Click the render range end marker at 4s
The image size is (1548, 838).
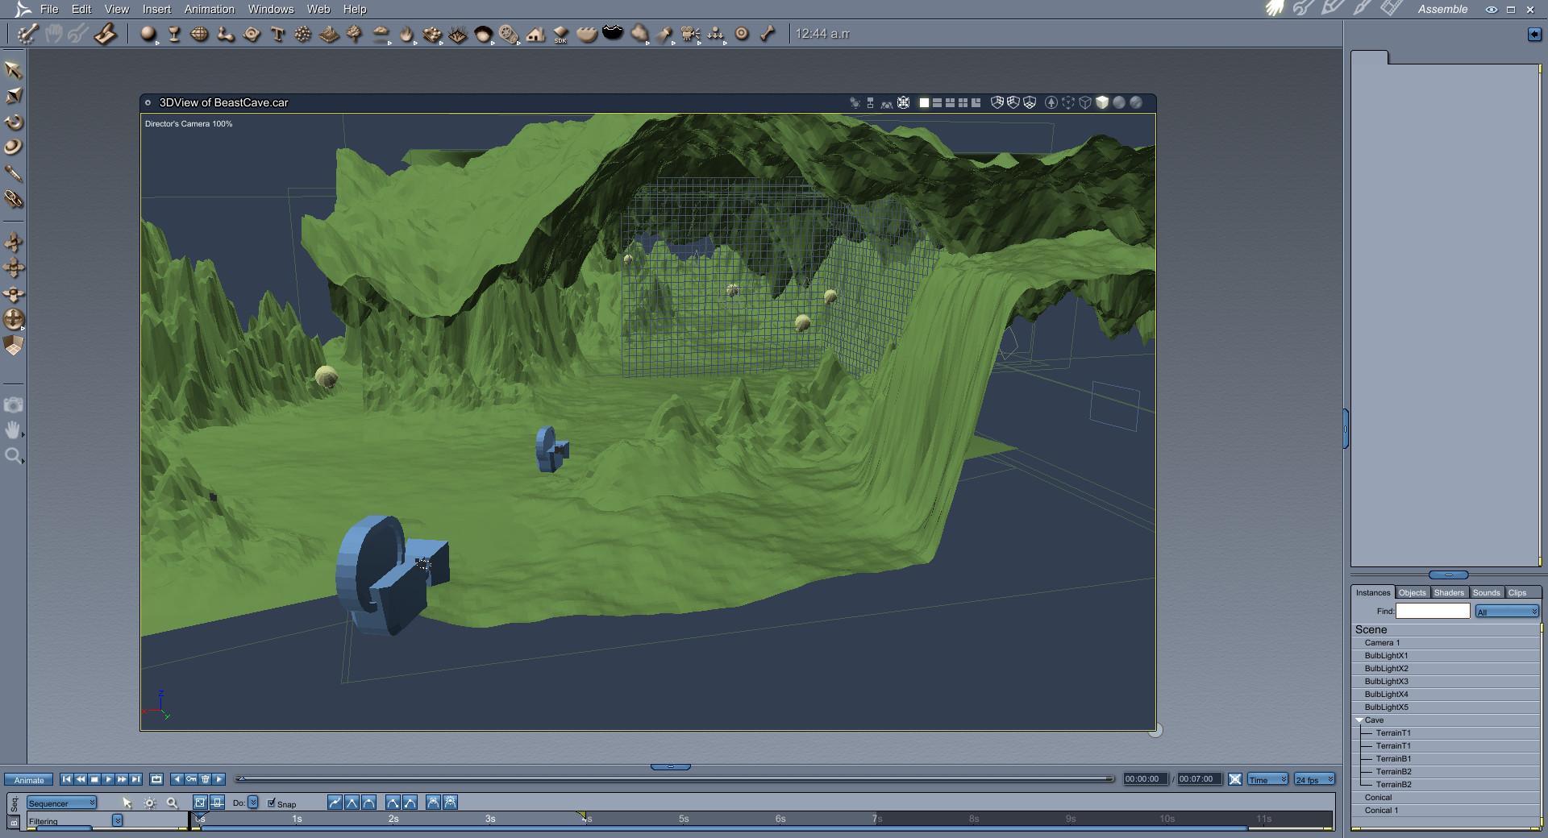click(x=582, y=816)
